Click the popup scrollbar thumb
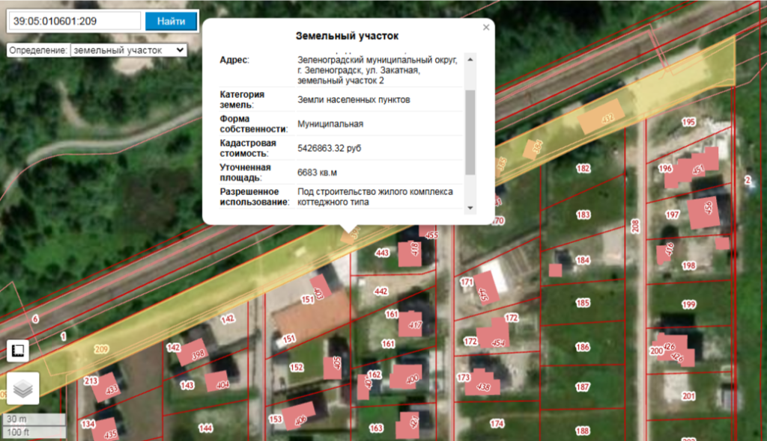 (x=470, y=132)
